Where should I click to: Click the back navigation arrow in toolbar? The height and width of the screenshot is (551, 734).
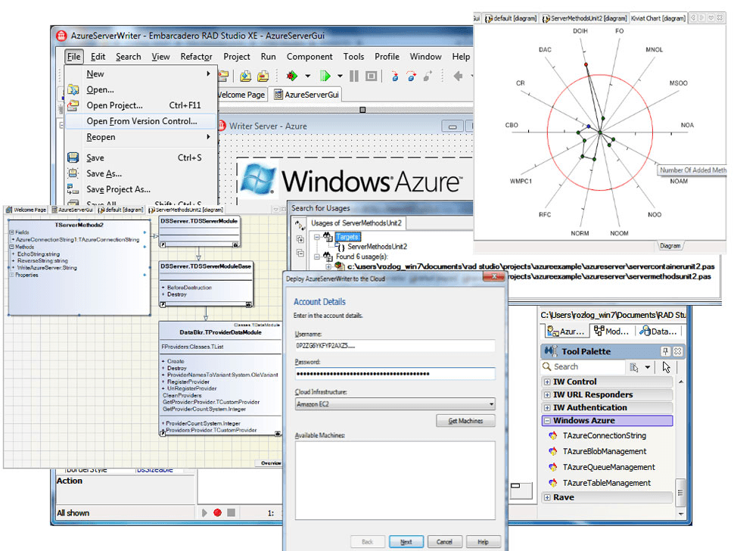459,76
